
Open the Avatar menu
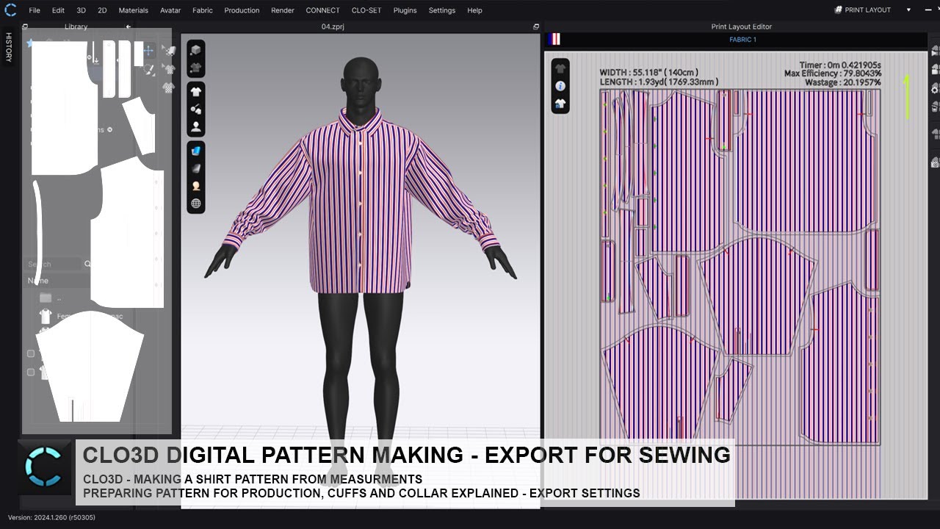(170, 10)
